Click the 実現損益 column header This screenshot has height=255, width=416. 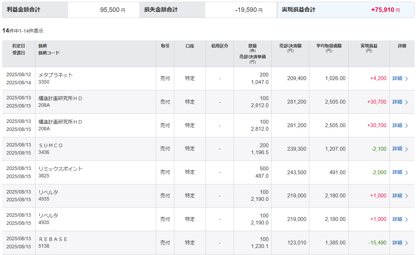(x=369, y=46)
